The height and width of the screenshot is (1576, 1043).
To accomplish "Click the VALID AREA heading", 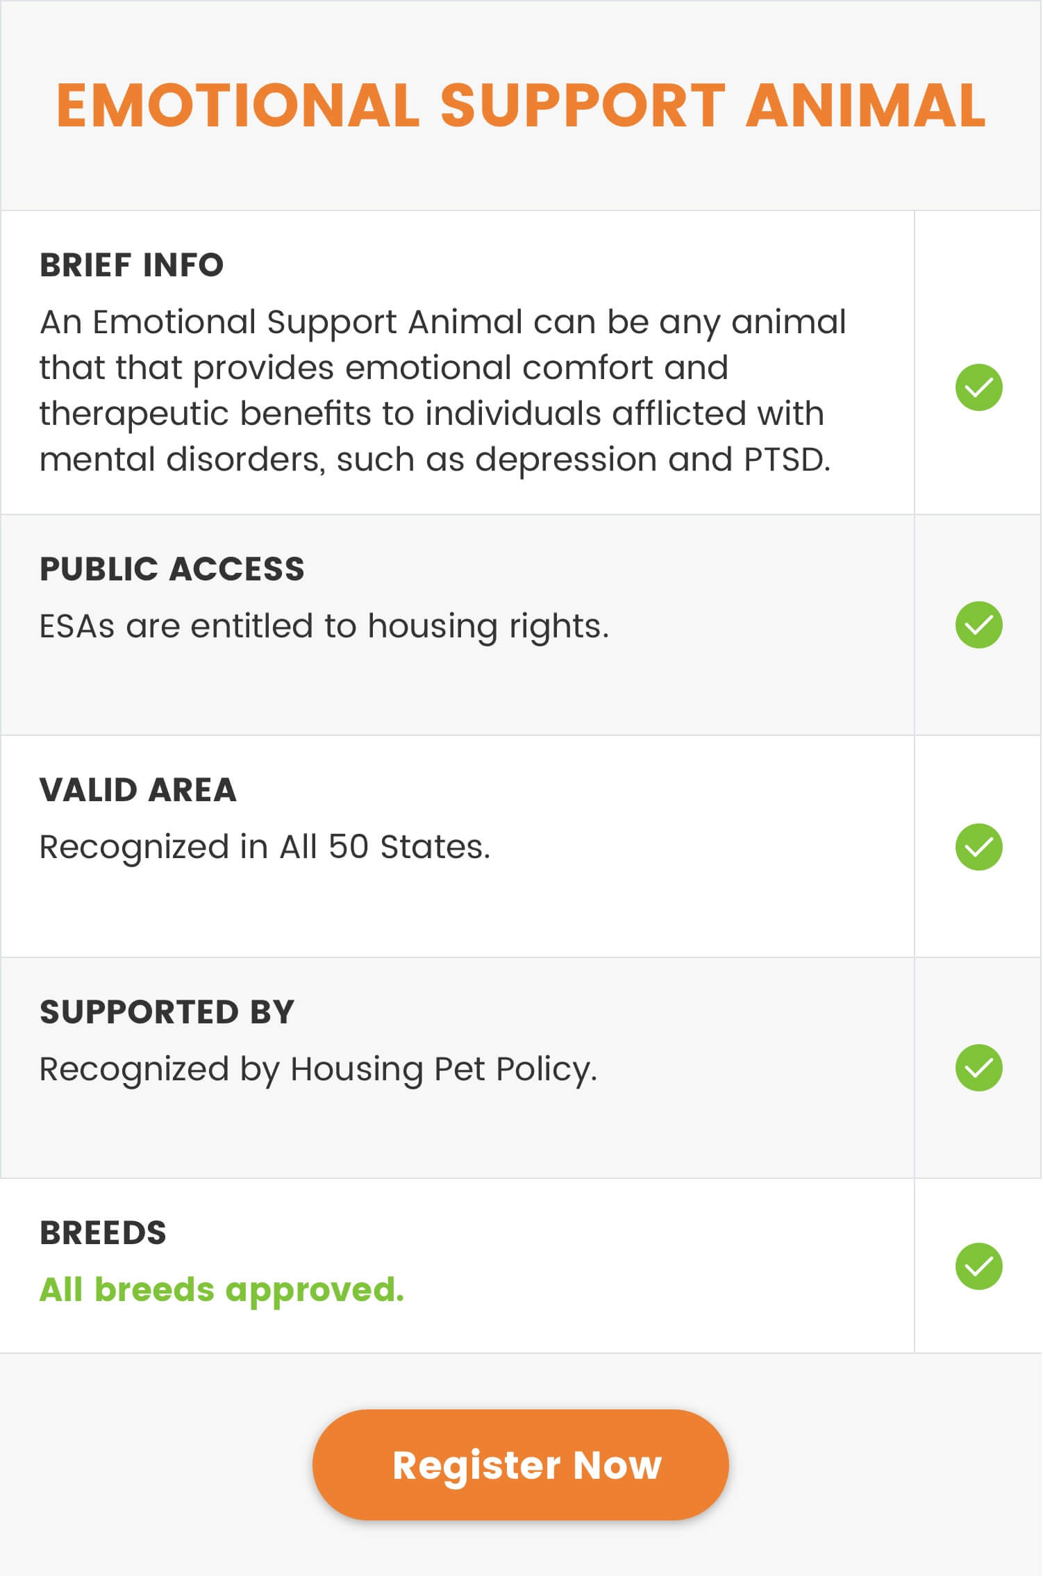I will (138, 790).
